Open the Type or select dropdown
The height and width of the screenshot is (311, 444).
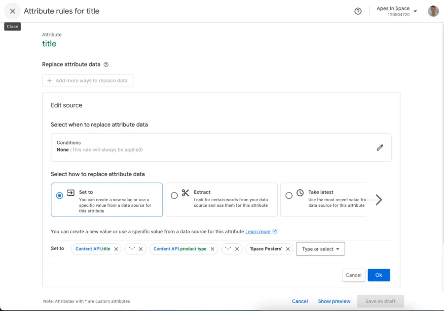click(x=320, y=249)
